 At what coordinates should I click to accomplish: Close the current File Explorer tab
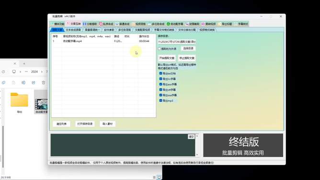pos(15,64)
